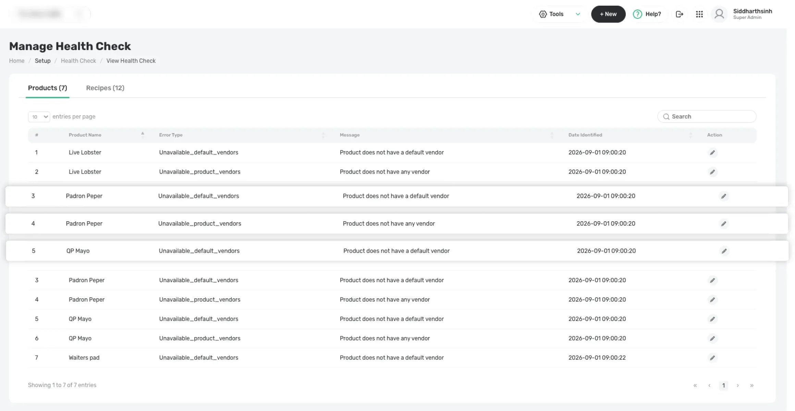
Task: Go to first page with « icon
Action: click(695, 385)
